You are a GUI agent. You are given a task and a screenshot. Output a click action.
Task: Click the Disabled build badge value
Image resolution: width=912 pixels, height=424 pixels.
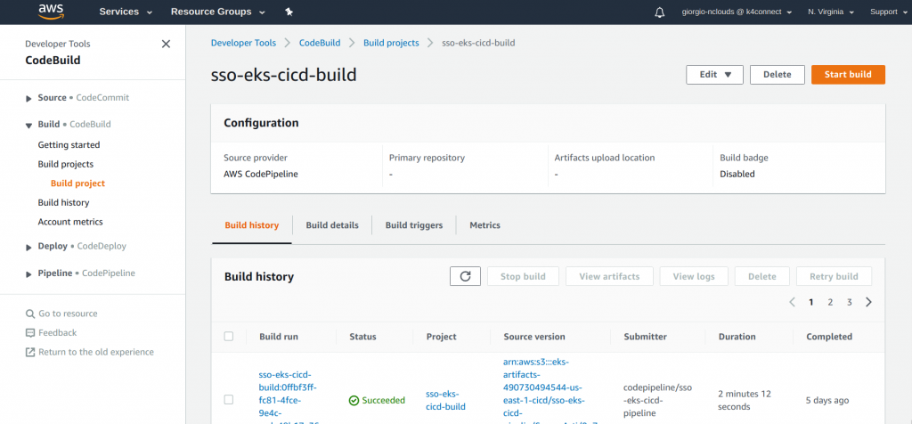[x=737, y=174]
